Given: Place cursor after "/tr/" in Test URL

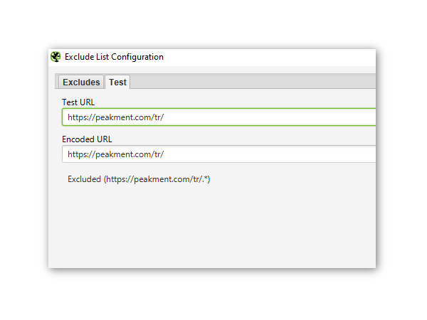Looking at the screenshot, I should tap(165, 117).
